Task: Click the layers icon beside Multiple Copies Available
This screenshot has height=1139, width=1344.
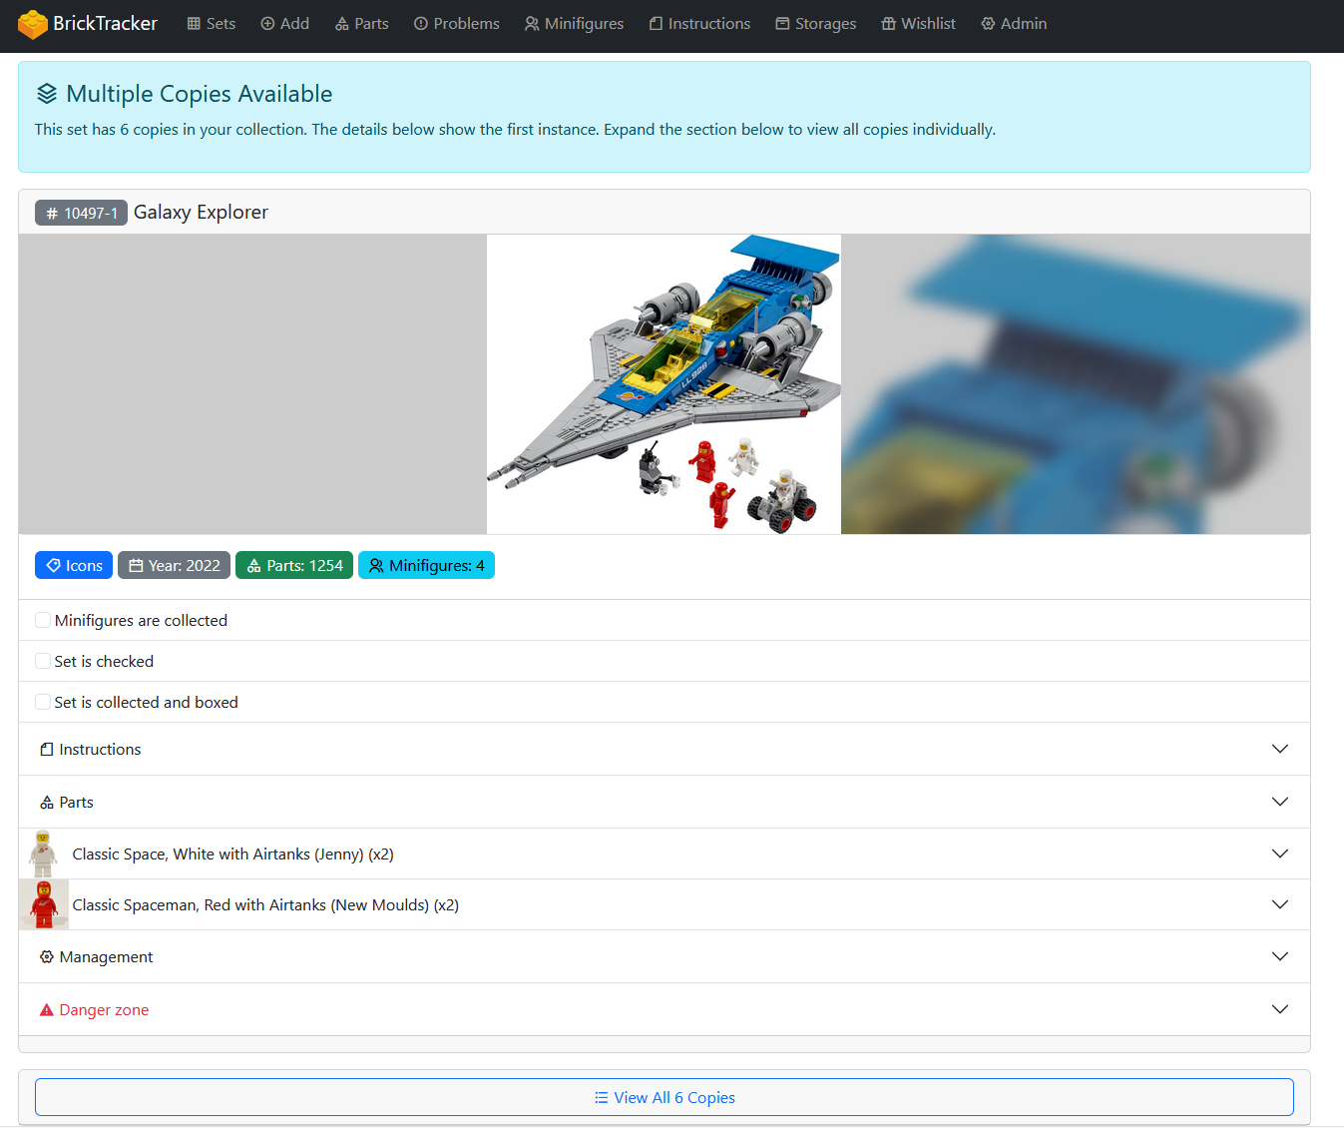Action: tap(47, 94)
